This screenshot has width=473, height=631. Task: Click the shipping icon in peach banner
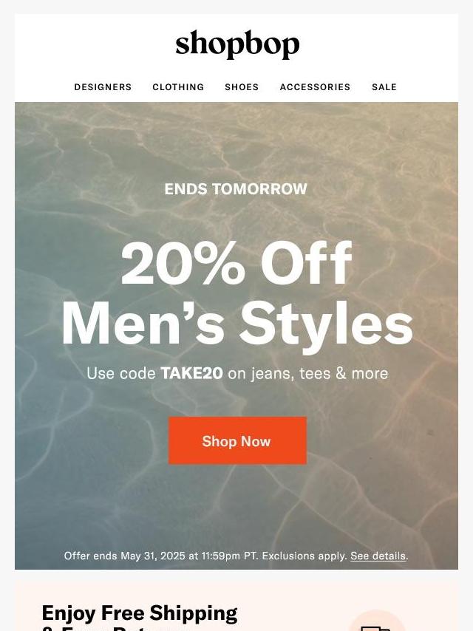(376, 623)
